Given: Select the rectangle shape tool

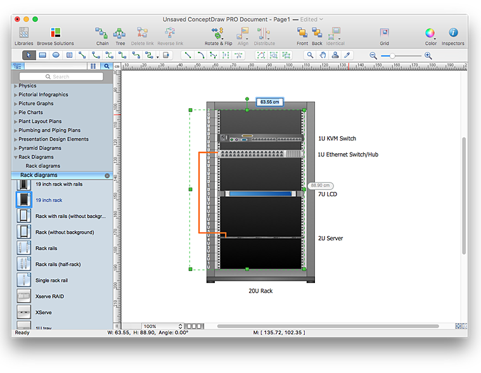Looking at the screenshot, I should click(x=42, y=55).
